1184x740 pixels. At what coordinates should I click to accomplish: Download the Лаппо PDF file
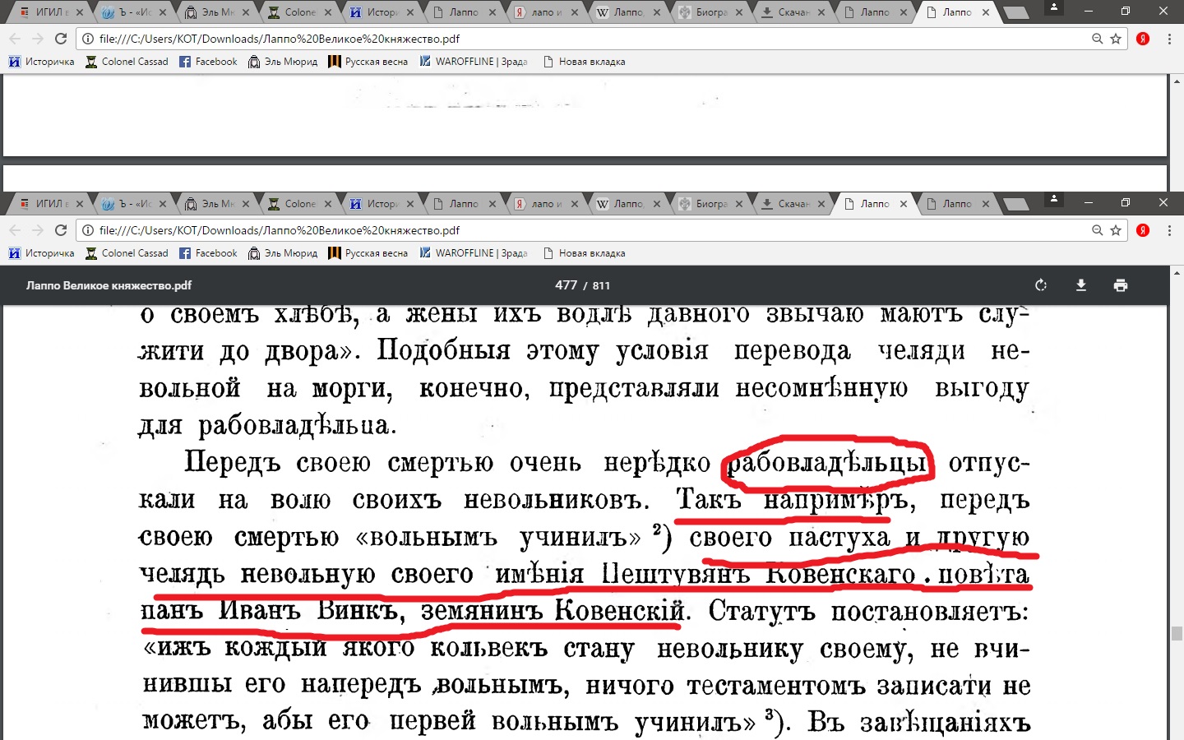1081,285
